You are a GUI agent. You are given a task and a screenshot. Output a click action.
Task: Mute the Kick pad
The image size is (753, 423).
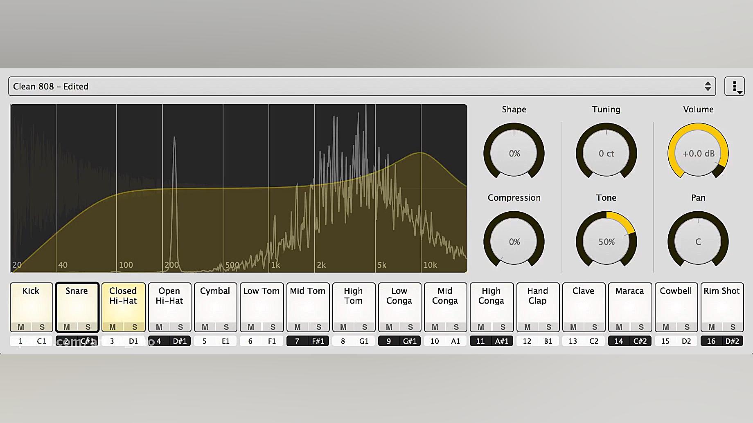[21, 327]
